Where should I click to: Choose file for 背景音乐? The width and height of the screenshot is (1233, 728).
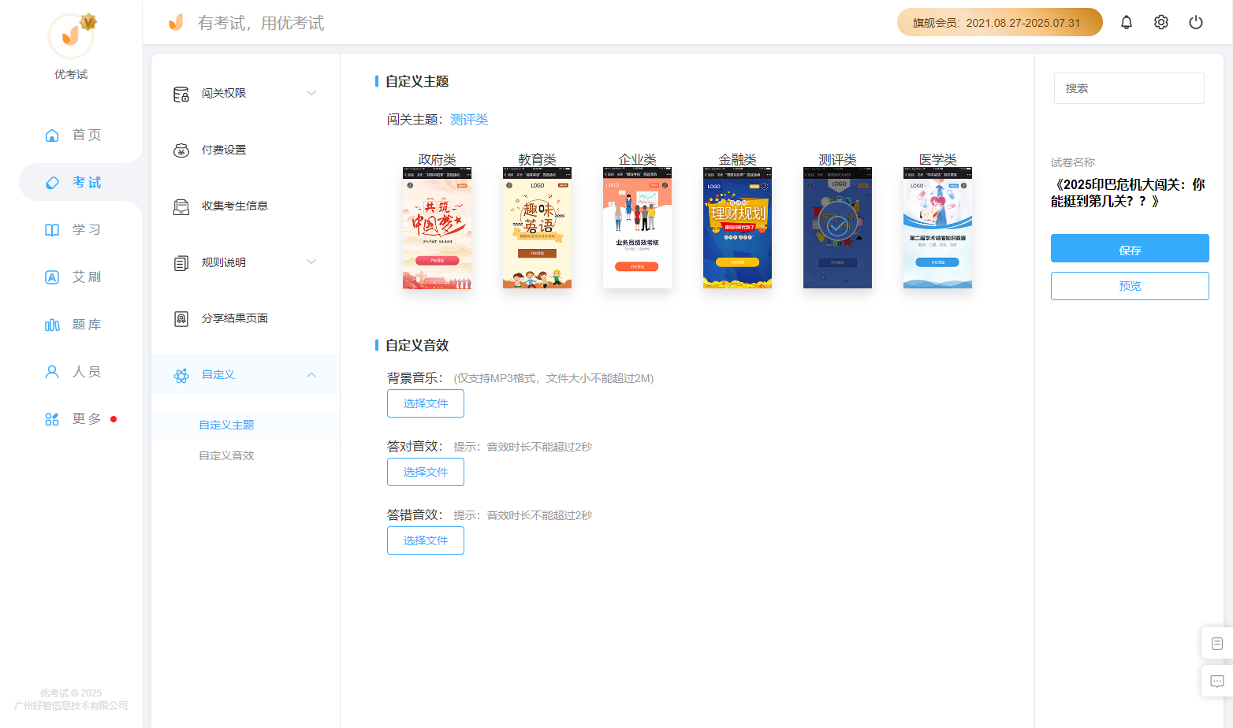pyautogui.click(x=426, y=403)
